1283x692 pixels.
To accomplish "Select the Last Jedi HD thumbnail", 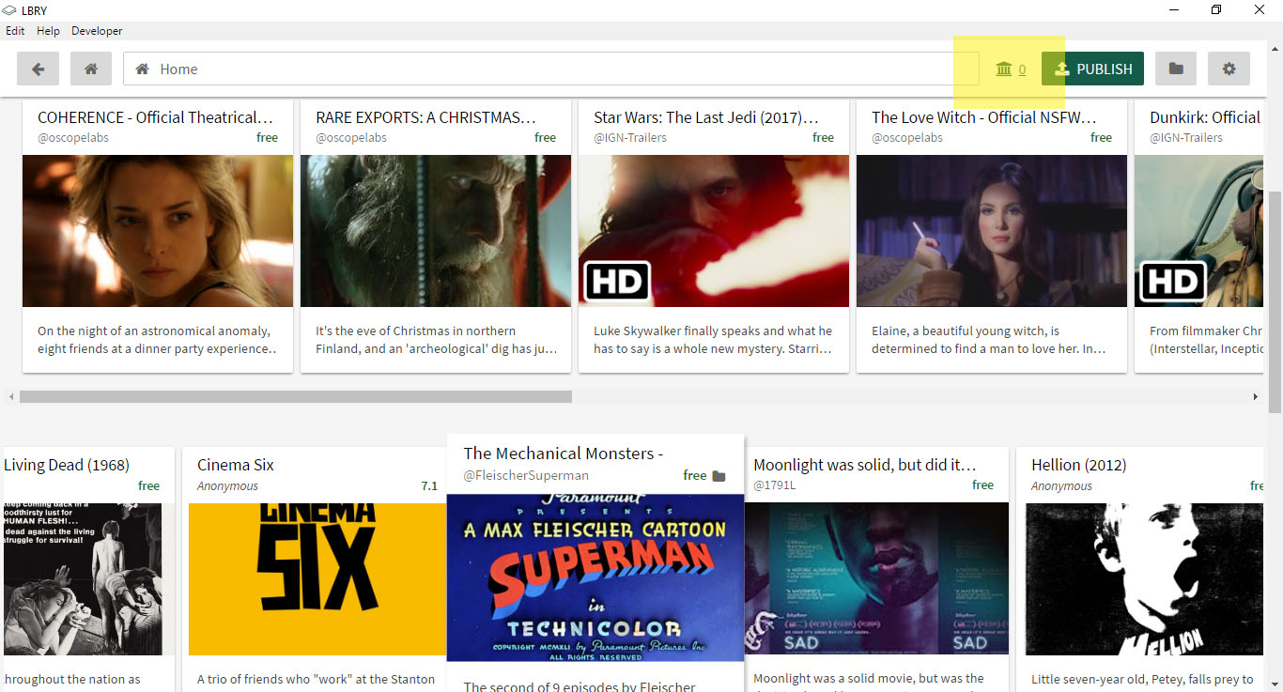I will click(x=714, y=231).
